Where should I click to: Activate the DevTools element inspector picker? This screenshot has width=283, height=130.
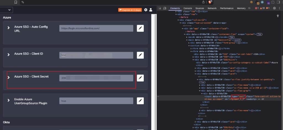159,8
